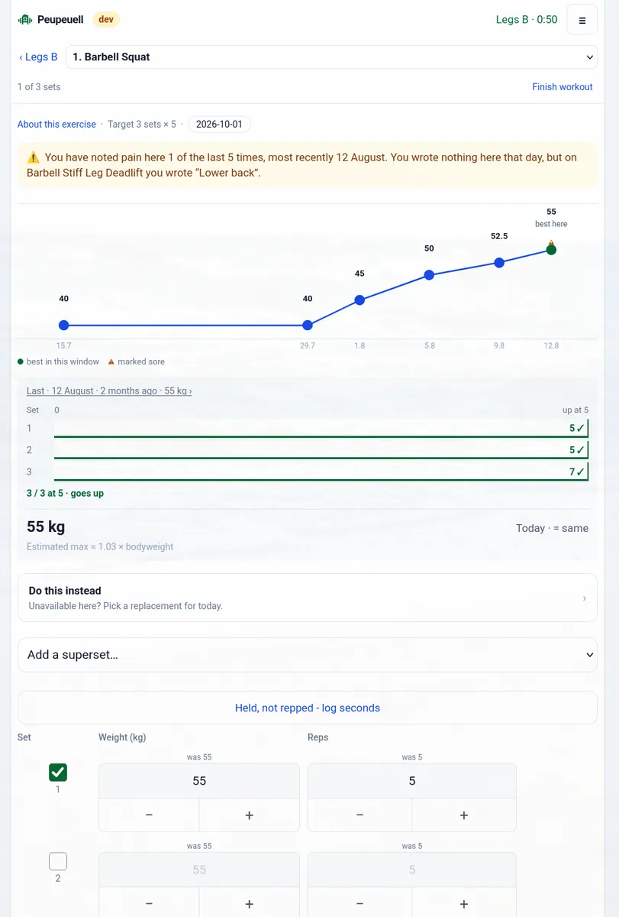Screen dimensions: 619x917
Task: Decrease set 2 reps with minus button
Action: coord(360,903)
